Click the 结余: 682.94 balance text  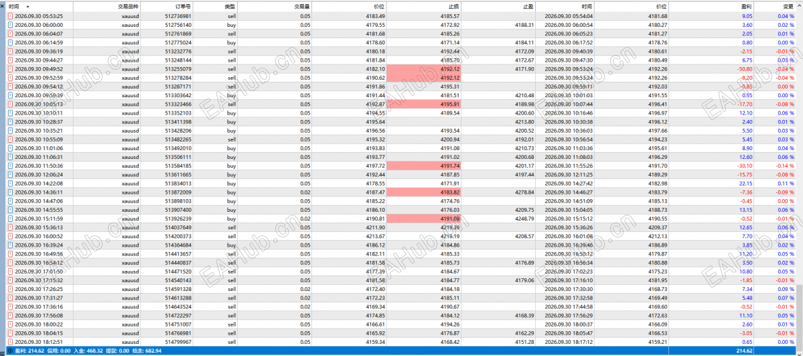click(147, 351)
